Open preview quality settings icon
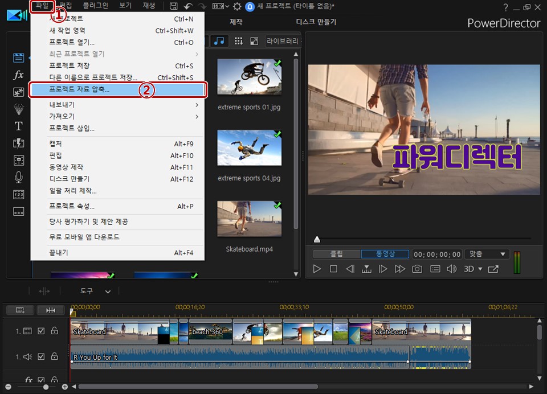This screenshot has height=394, width=547. click(435, 269)
